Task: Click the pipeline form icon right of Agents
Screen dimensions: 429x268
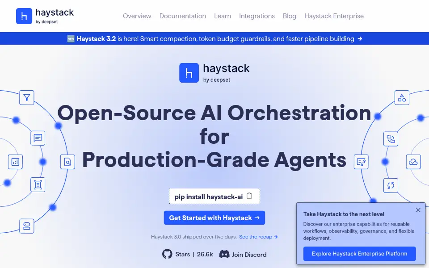Action: (x=361, y=162)
